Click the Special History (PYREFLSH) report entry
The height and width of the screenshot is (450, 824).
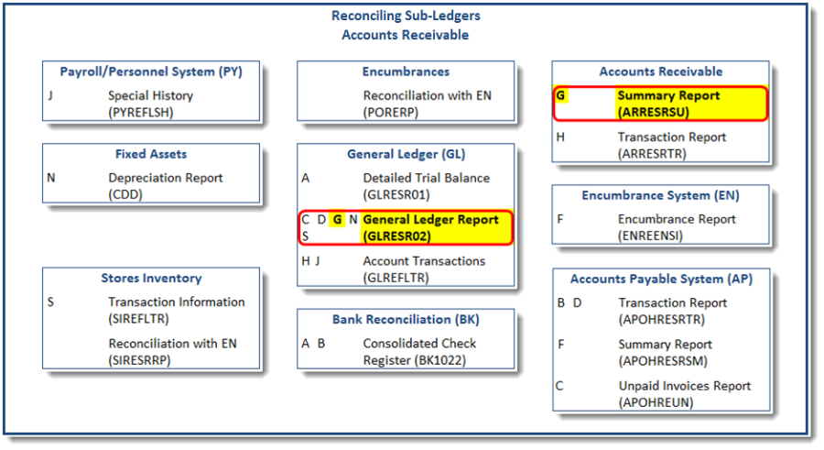coord(150,104)
